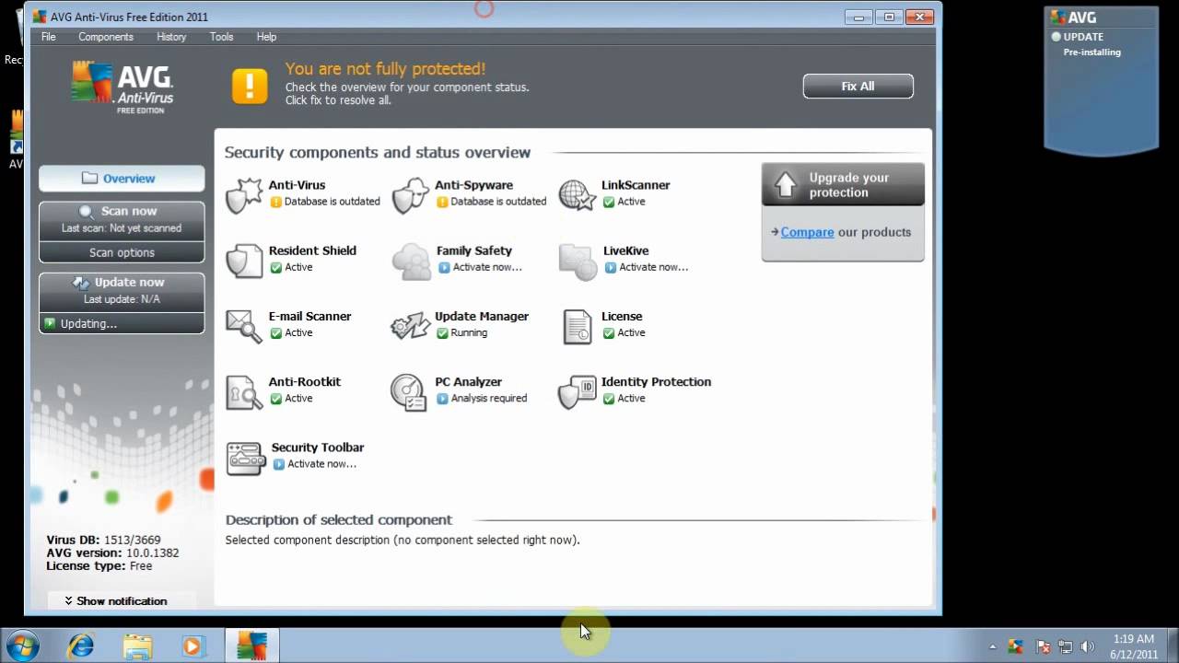Image resolution: width=1179 pixels, height=663 pixels.
Task: Start a scan with Scan now
Action: tap(122, 220)
